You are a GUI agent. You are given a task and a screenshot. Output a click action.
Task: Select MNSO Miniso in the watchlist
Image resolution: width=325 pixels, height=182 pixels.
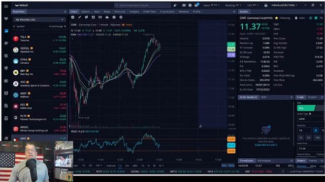[x=40, y=129]
